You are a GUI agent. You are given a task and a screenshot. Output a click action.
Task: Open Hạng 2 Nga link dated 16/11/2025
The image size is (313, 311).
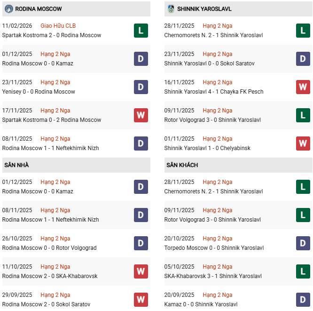coord(218,82)
